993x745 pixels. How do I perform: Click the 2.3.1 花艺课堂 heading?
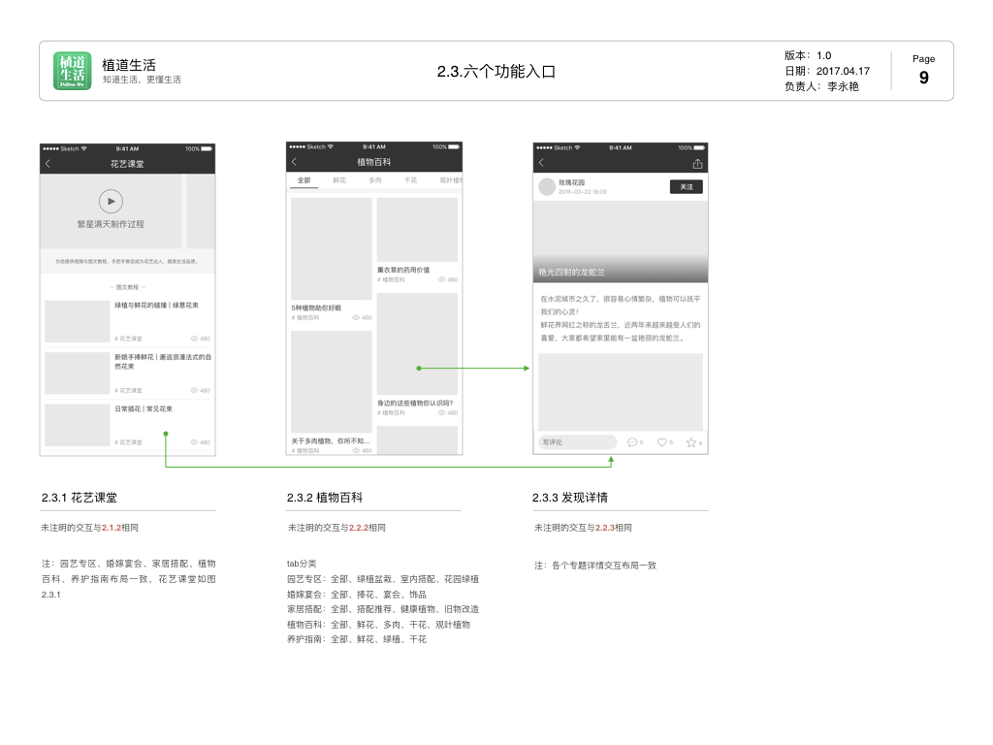(80, 498)
